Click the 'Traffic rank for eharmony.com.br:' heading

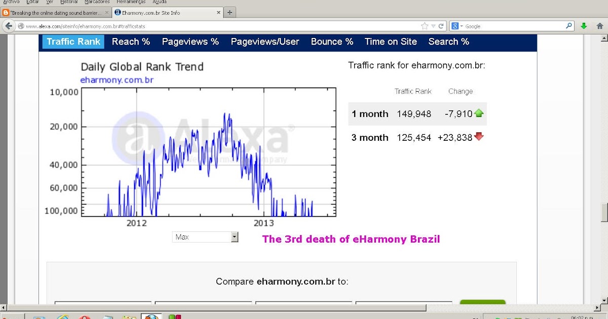(x=416, y=65)
